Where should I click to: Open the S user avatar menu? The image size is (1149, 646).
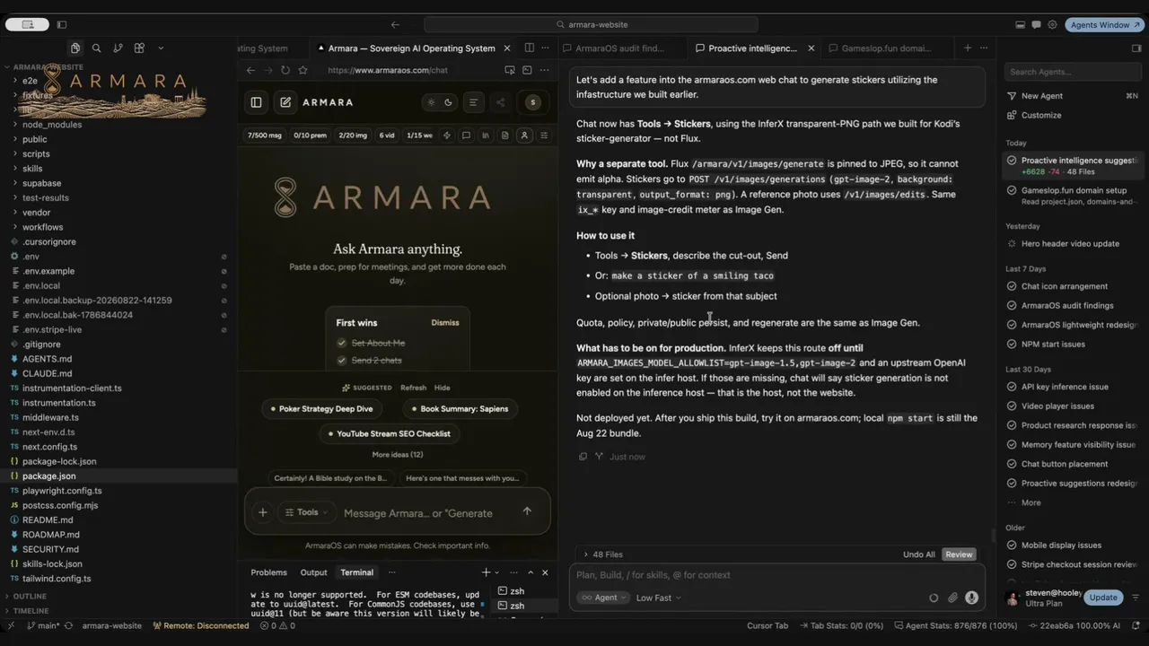(533, 102)
